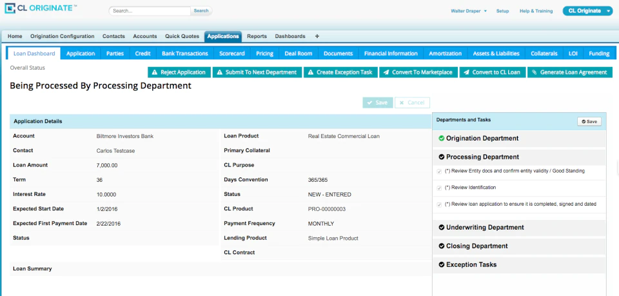This screenshot has width=619, height=296.
Task: Expand the Exception Tasks section
Action: (518, 265)
